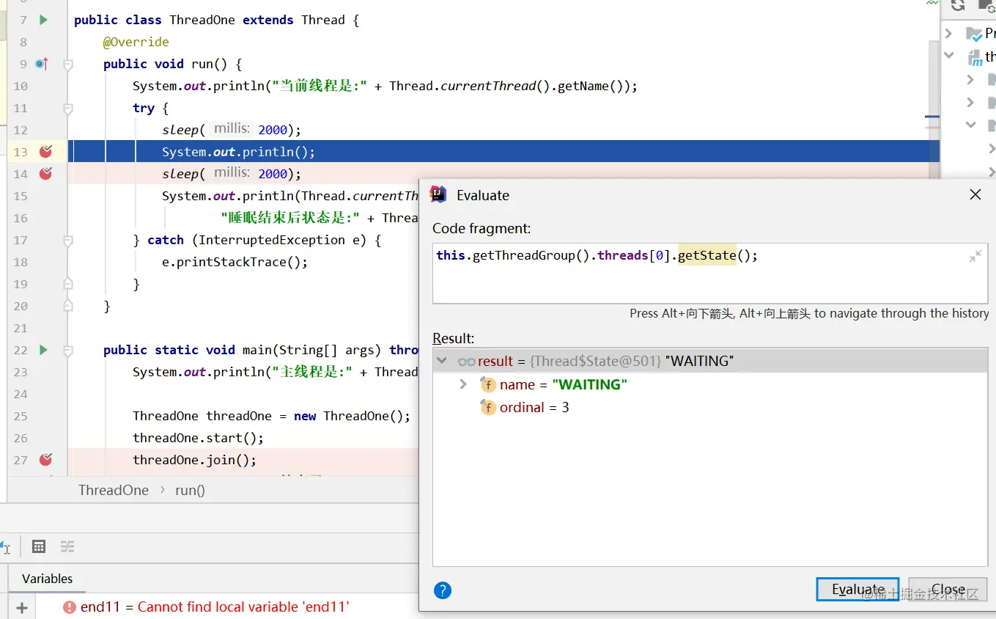Click the Trace Current Stream Chain icon
The image size is (996, 619).
coord(67,546)
